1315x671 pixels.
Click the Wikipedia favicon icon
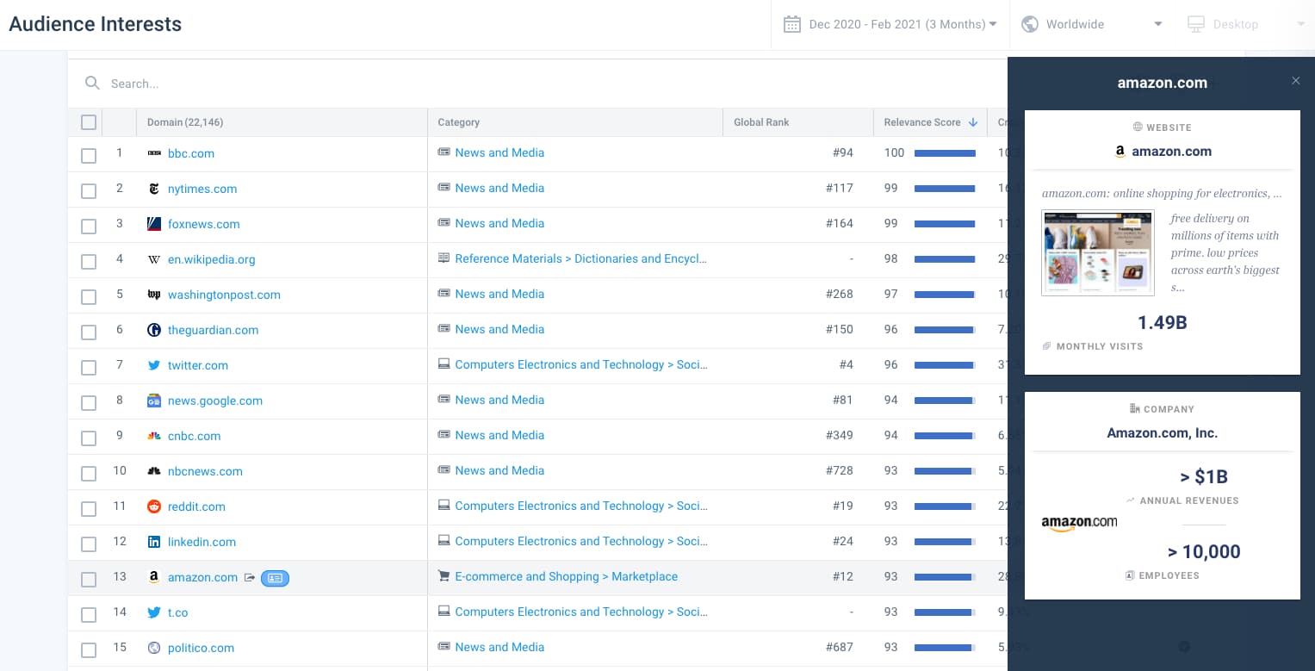tap(154, 259)
